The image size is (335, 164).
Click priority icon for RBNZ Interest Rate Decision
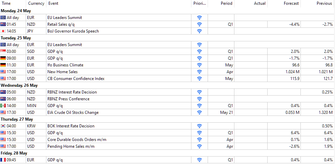200,92
